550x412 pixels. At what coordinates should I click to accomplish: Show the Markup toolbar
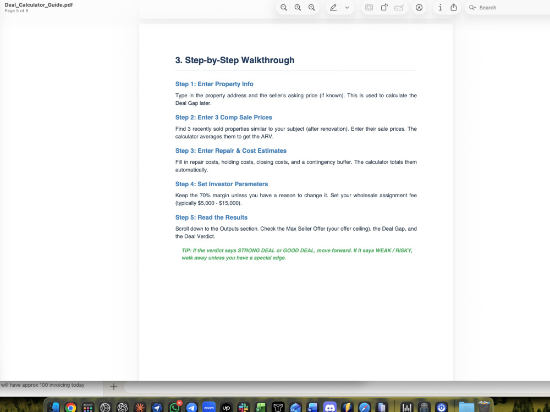tap(419, 7)
